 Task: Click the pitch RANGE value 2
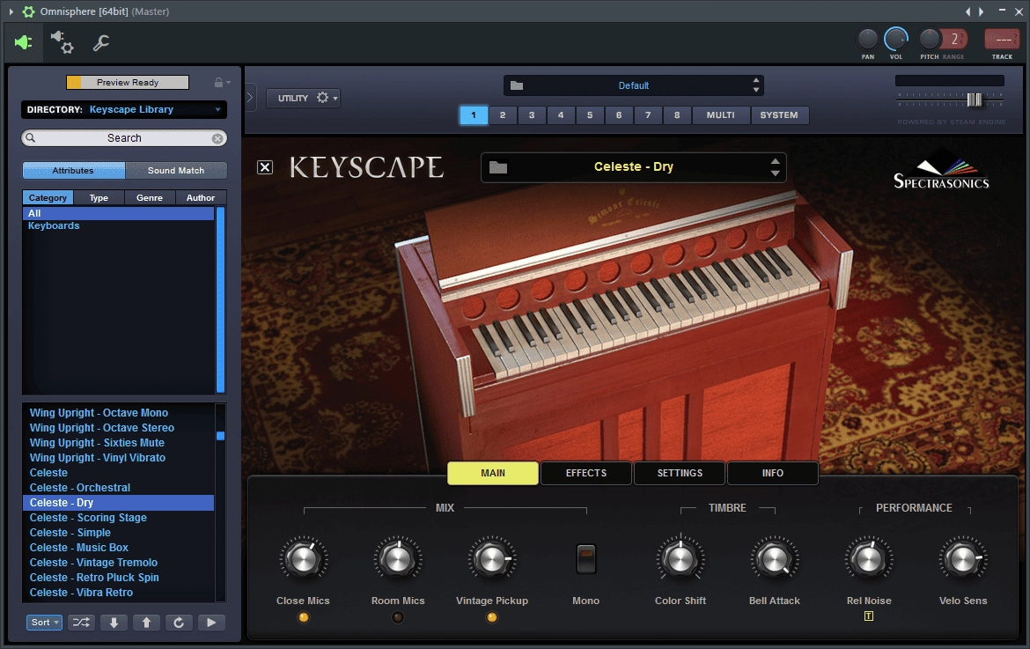point(954,40)
